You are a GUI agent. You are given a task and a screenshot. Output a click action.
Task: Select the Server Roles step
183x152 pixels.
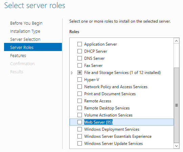click(33, 47)
